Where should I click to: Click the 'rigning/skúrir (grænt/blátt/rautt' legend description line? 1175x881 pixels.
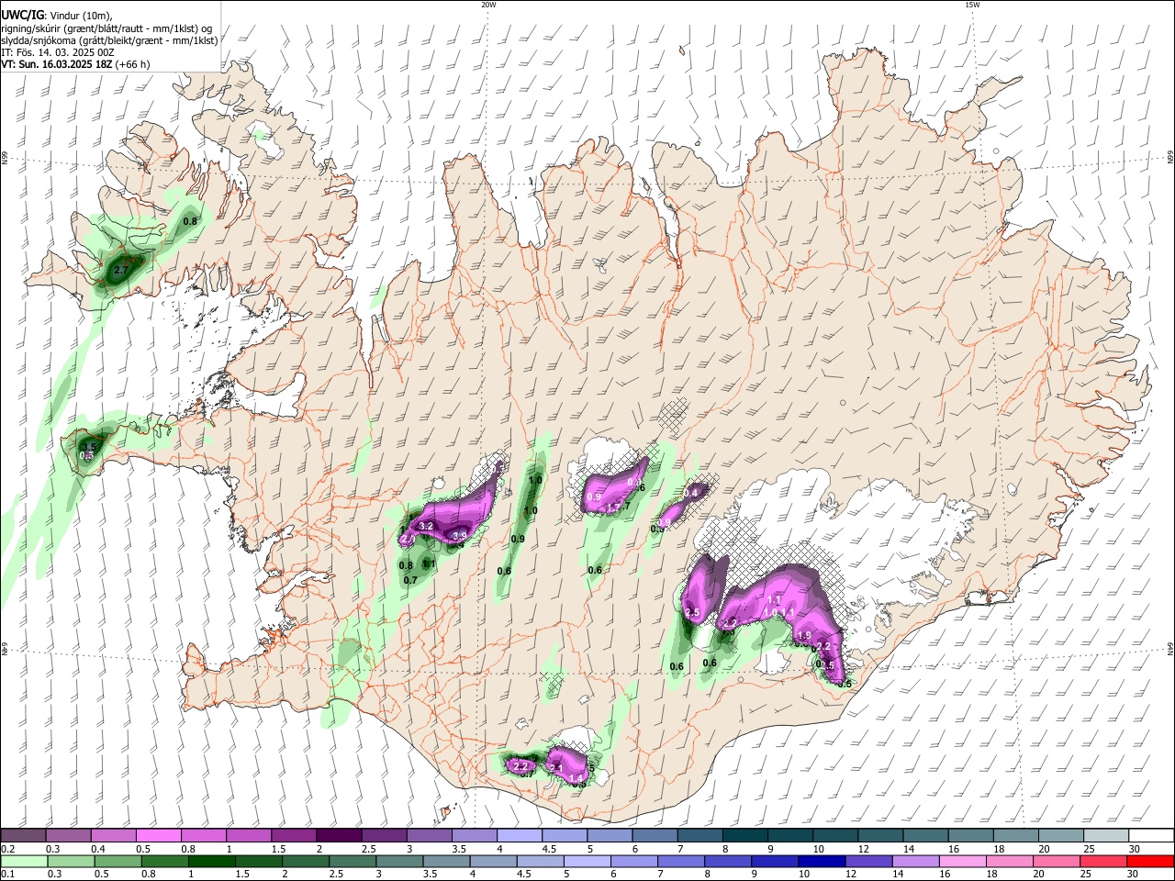click(x=107, y=28)
